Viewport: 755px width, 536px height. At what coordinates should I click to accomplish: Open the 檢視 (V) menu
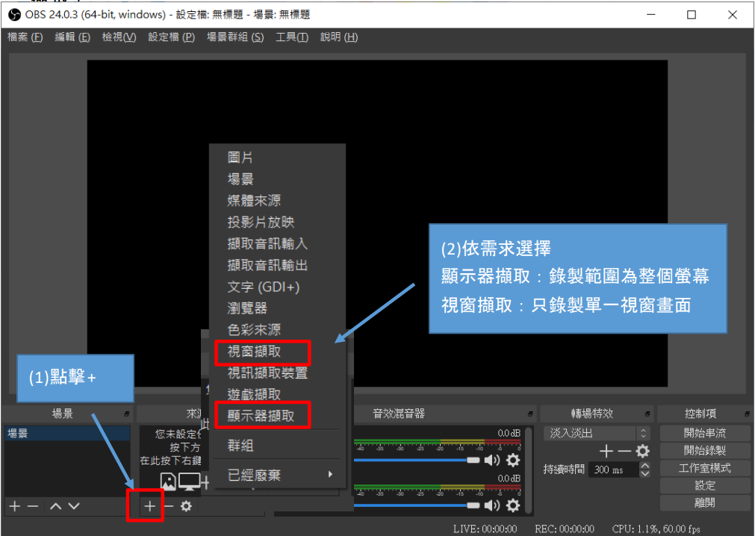tap(119, 37)
